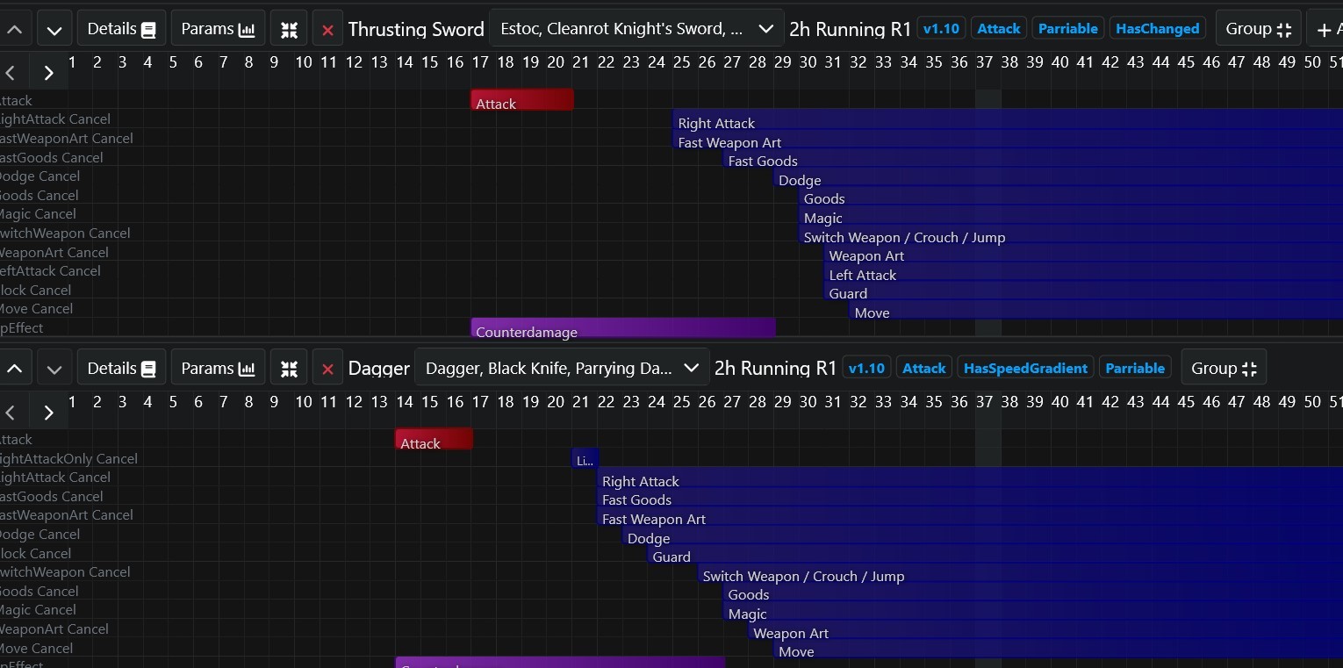Toggle the Parriable tag on Thrusting Sword
The width and height of the screenshot is (1343, 668).
(1067, 29)
